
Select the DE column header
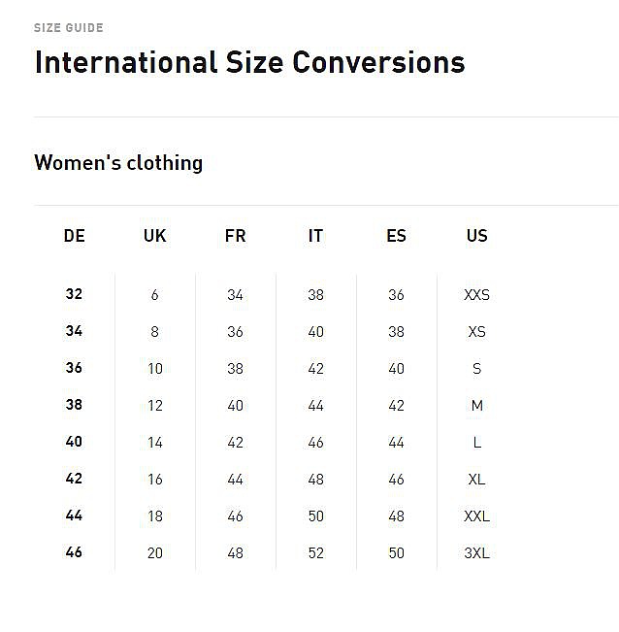point(74,236)
